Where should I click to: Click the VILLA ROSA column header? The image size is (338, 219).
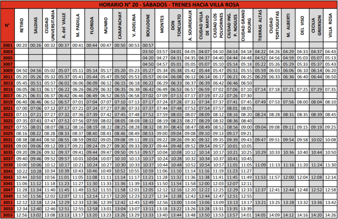[331, 25]
